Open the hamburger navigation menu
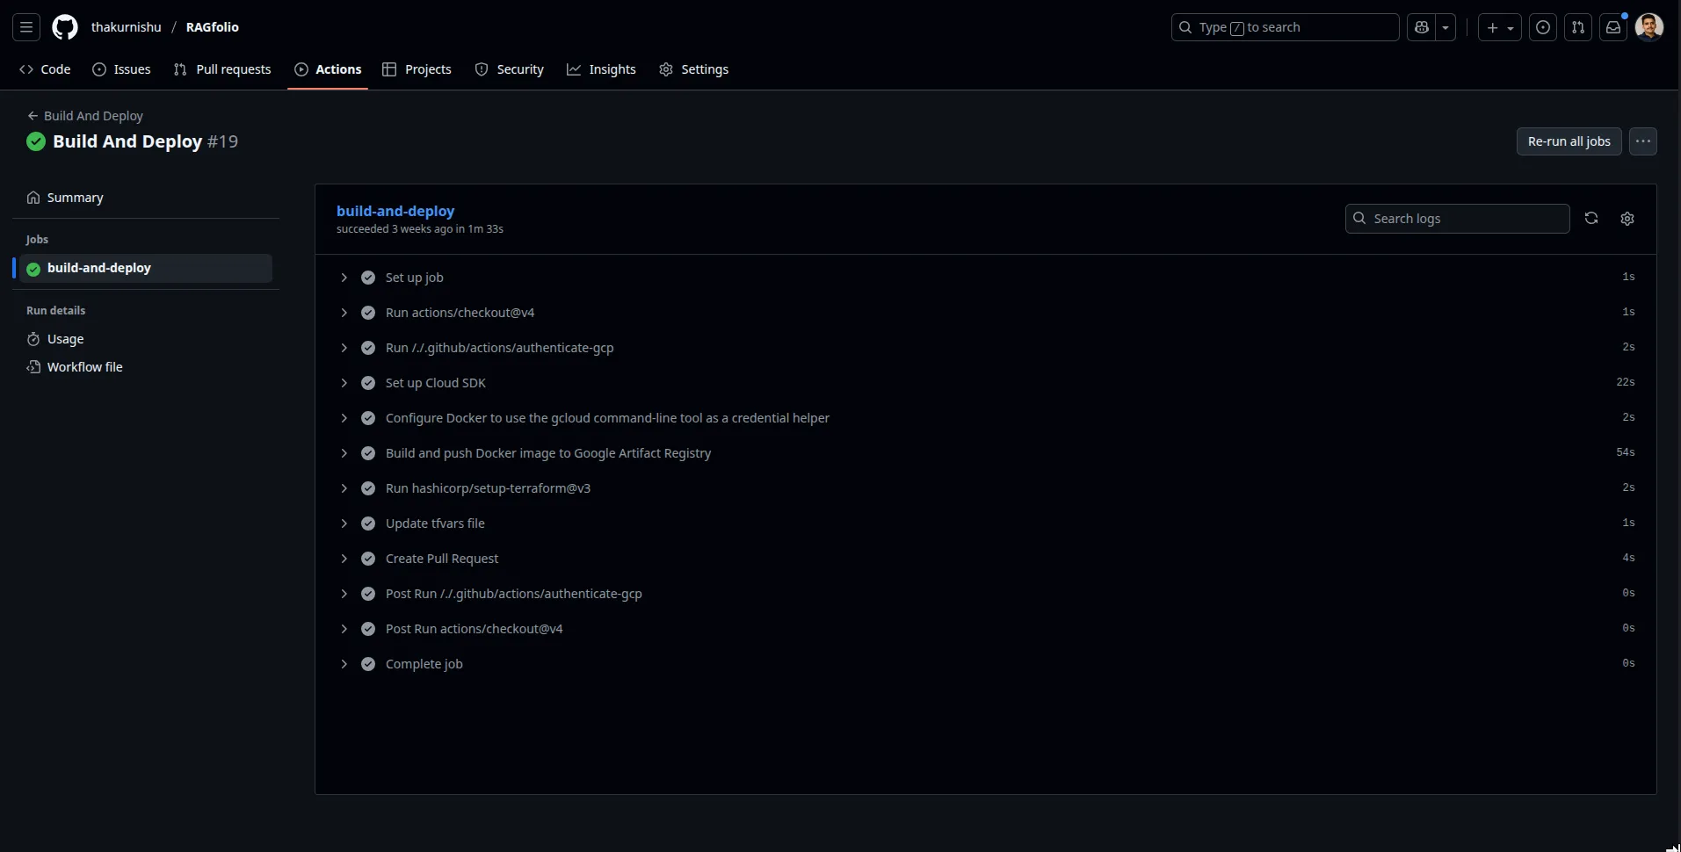The width and height of the screenshot is (1681, 852). click(x=26, y=27)
